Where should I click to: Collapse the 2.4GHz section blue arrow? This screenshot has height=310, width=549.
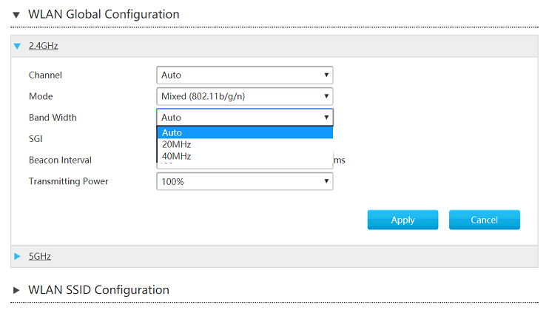(18, 46)
